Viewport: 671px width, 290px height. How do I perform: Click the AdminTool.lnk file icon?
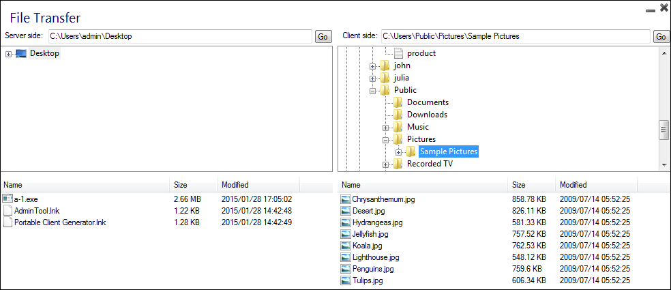[8, 210]
